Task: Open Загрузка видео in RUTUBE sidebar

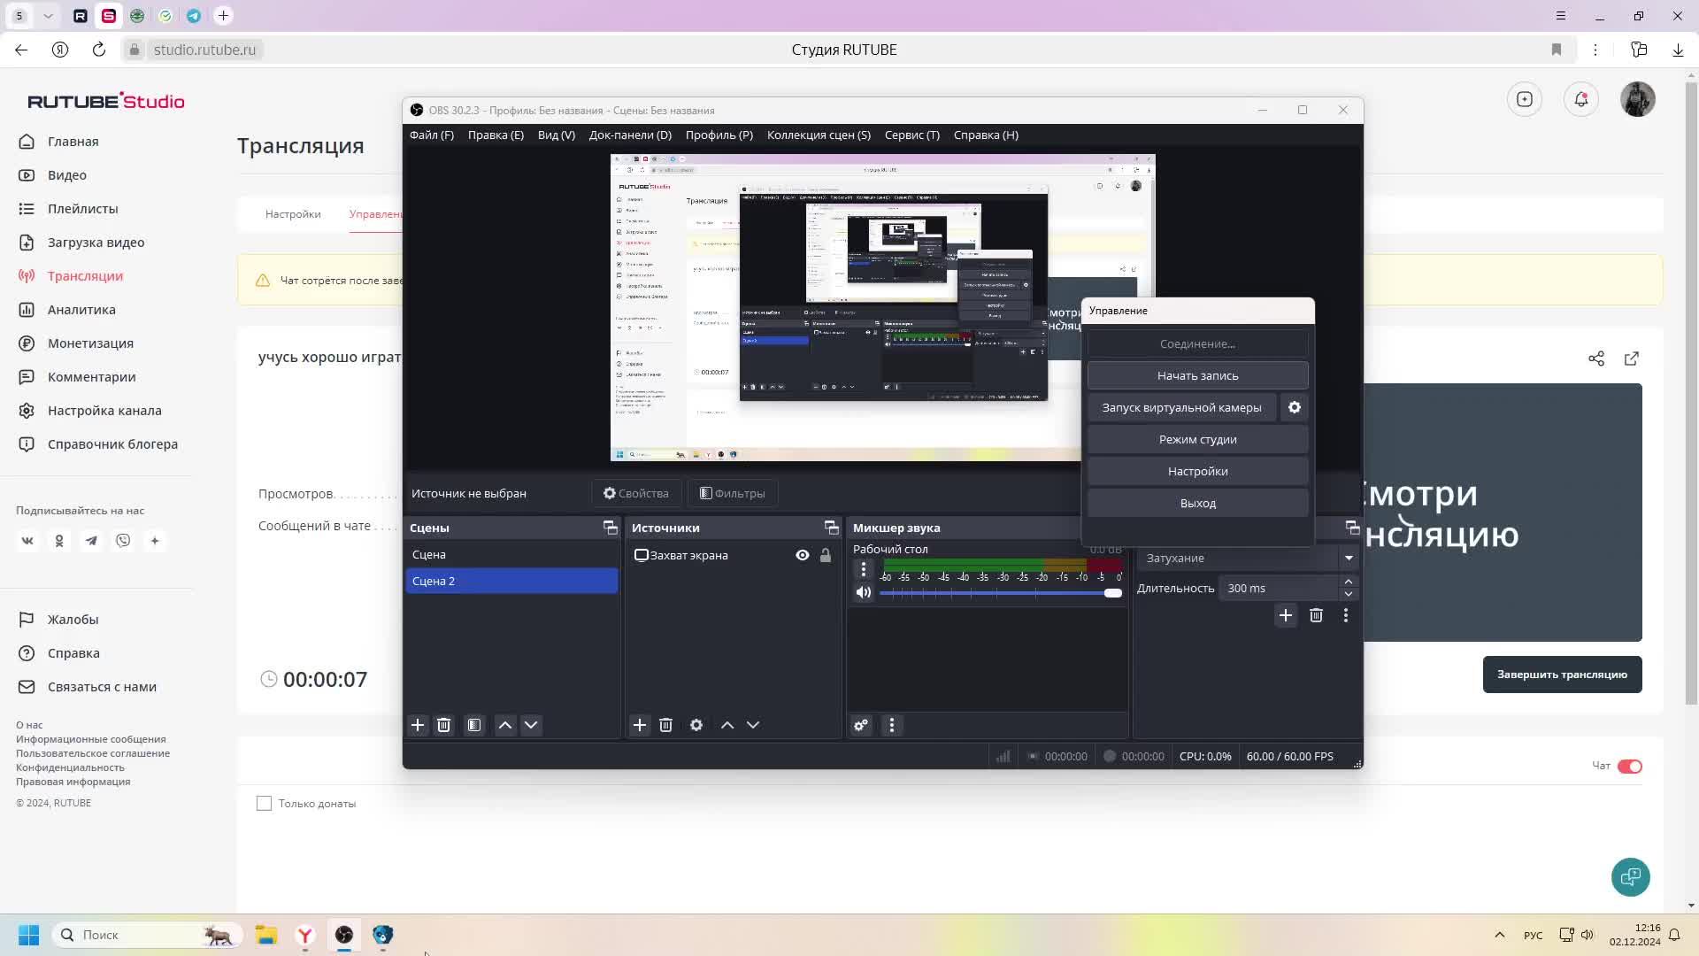Action: click(x=96, y=243)
